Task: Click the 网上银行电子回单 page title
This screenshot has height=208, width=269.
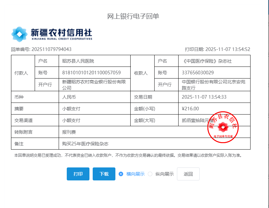Action: [x=133, y=17]
